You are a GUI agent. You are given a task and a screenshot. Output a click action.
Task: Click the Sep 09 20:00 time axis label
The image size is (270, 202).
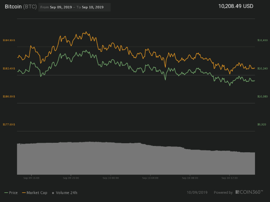(x=71, y=178)
